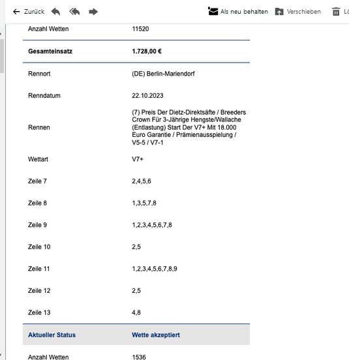Click the Als neu behalten envelope icon
Image resolution: width=349 pixels, height=360 pixels.
tap(213, 11)
